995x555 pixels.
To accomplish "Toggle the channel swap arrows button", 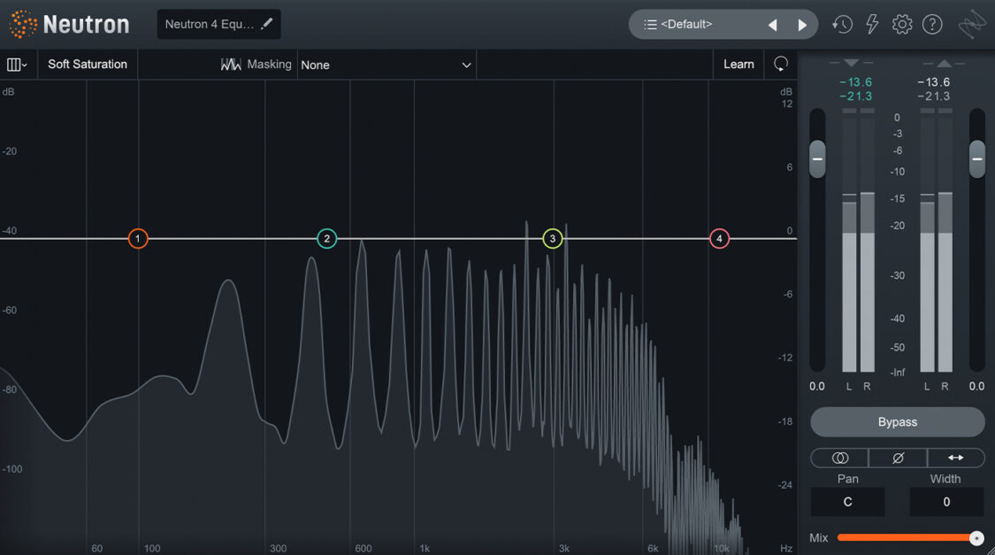I will pyautogui.click(x=956, y=458).
